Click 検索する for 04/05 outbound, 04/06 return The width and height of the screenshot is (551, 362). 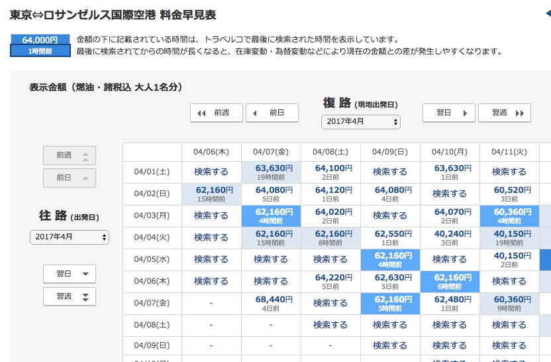click(211, 260)
